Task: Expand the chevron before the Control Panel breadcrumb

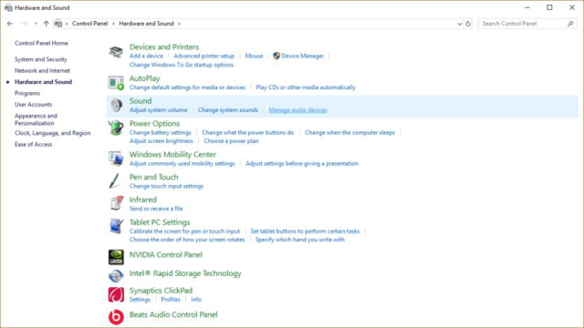Action: 67,24
